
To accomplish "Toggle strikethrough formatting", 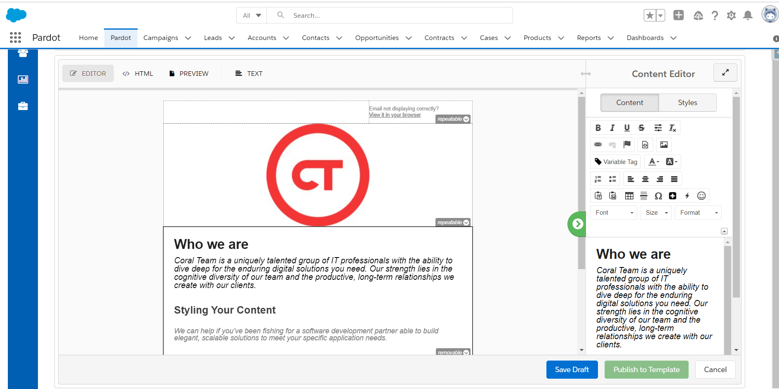I will 641,128.
